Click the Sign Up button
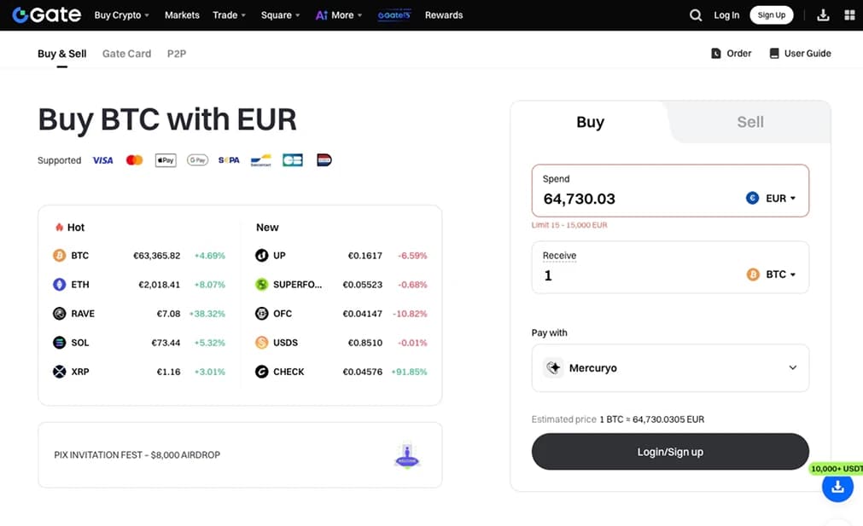The height and width of the screenshot is (526, 863). [x=771, y=15]
